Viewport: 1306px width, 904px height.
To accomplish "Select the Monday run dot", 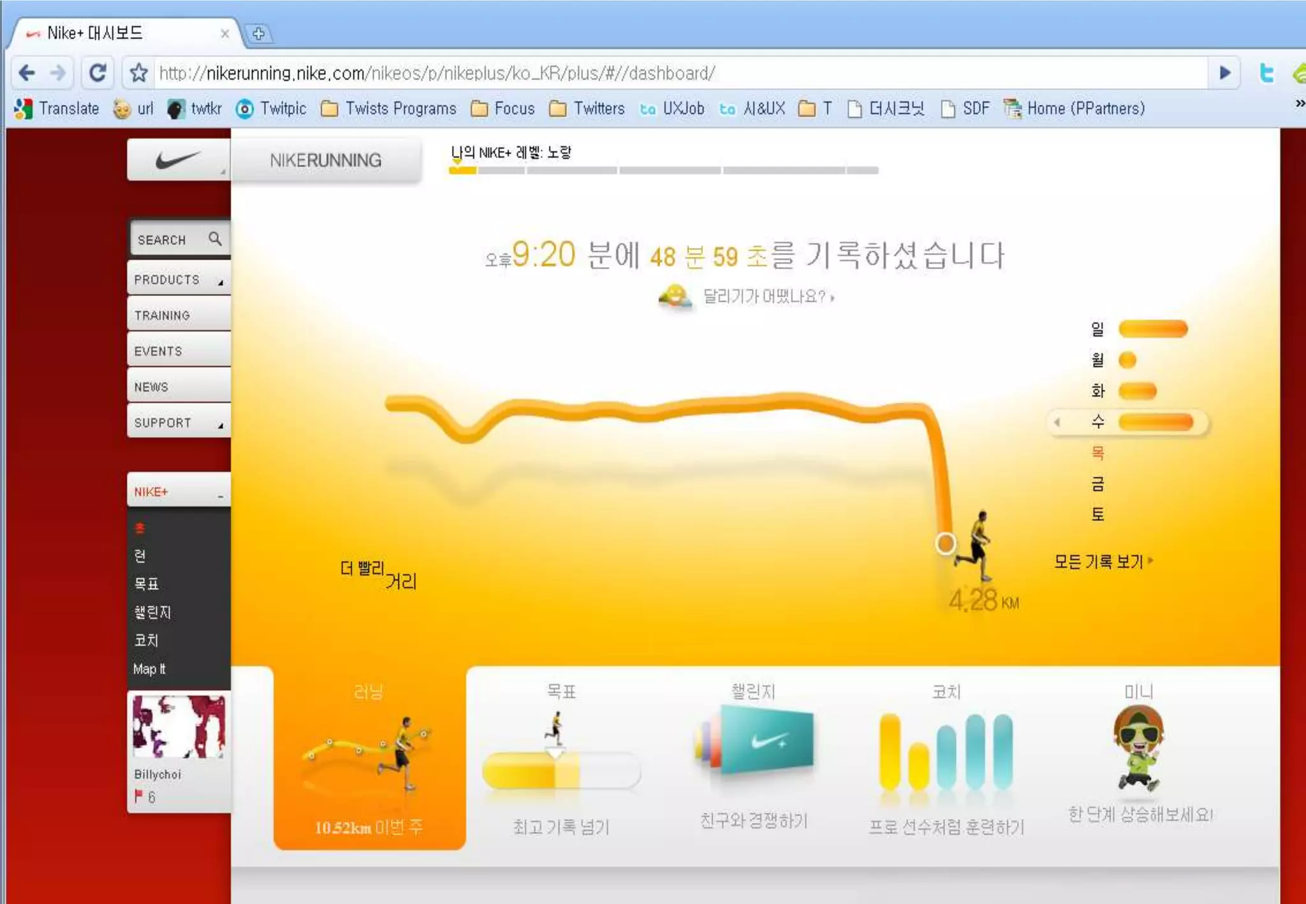I will [1127, 360].
